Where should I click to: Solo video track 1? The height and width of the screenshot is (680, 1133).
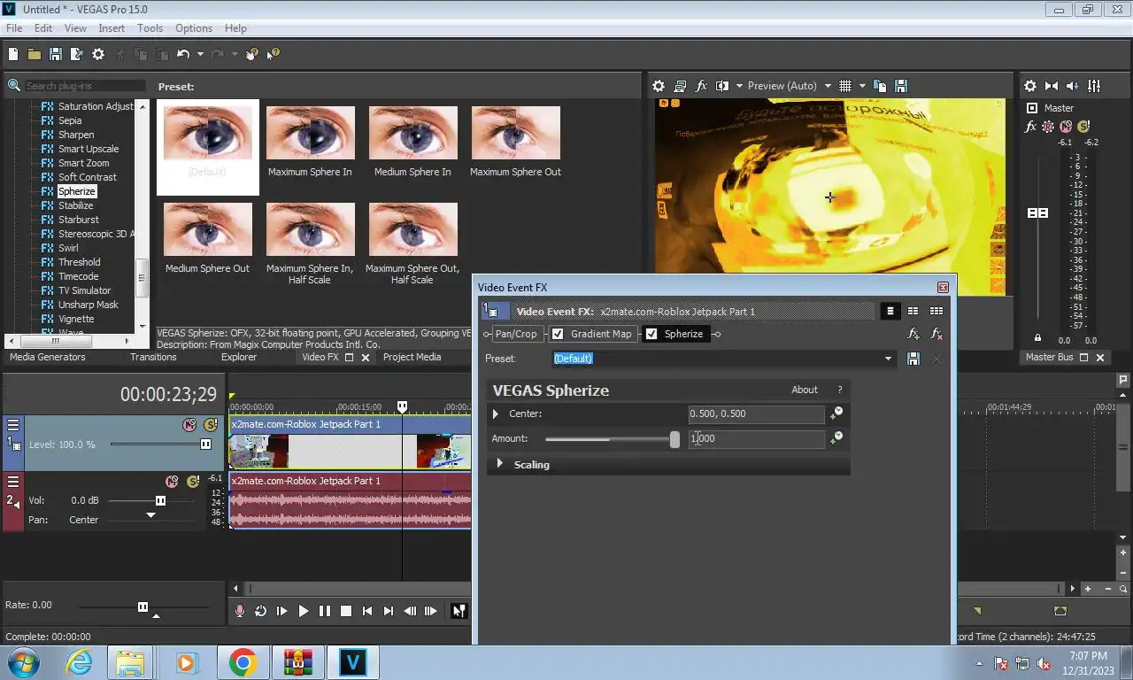point(210,425)
